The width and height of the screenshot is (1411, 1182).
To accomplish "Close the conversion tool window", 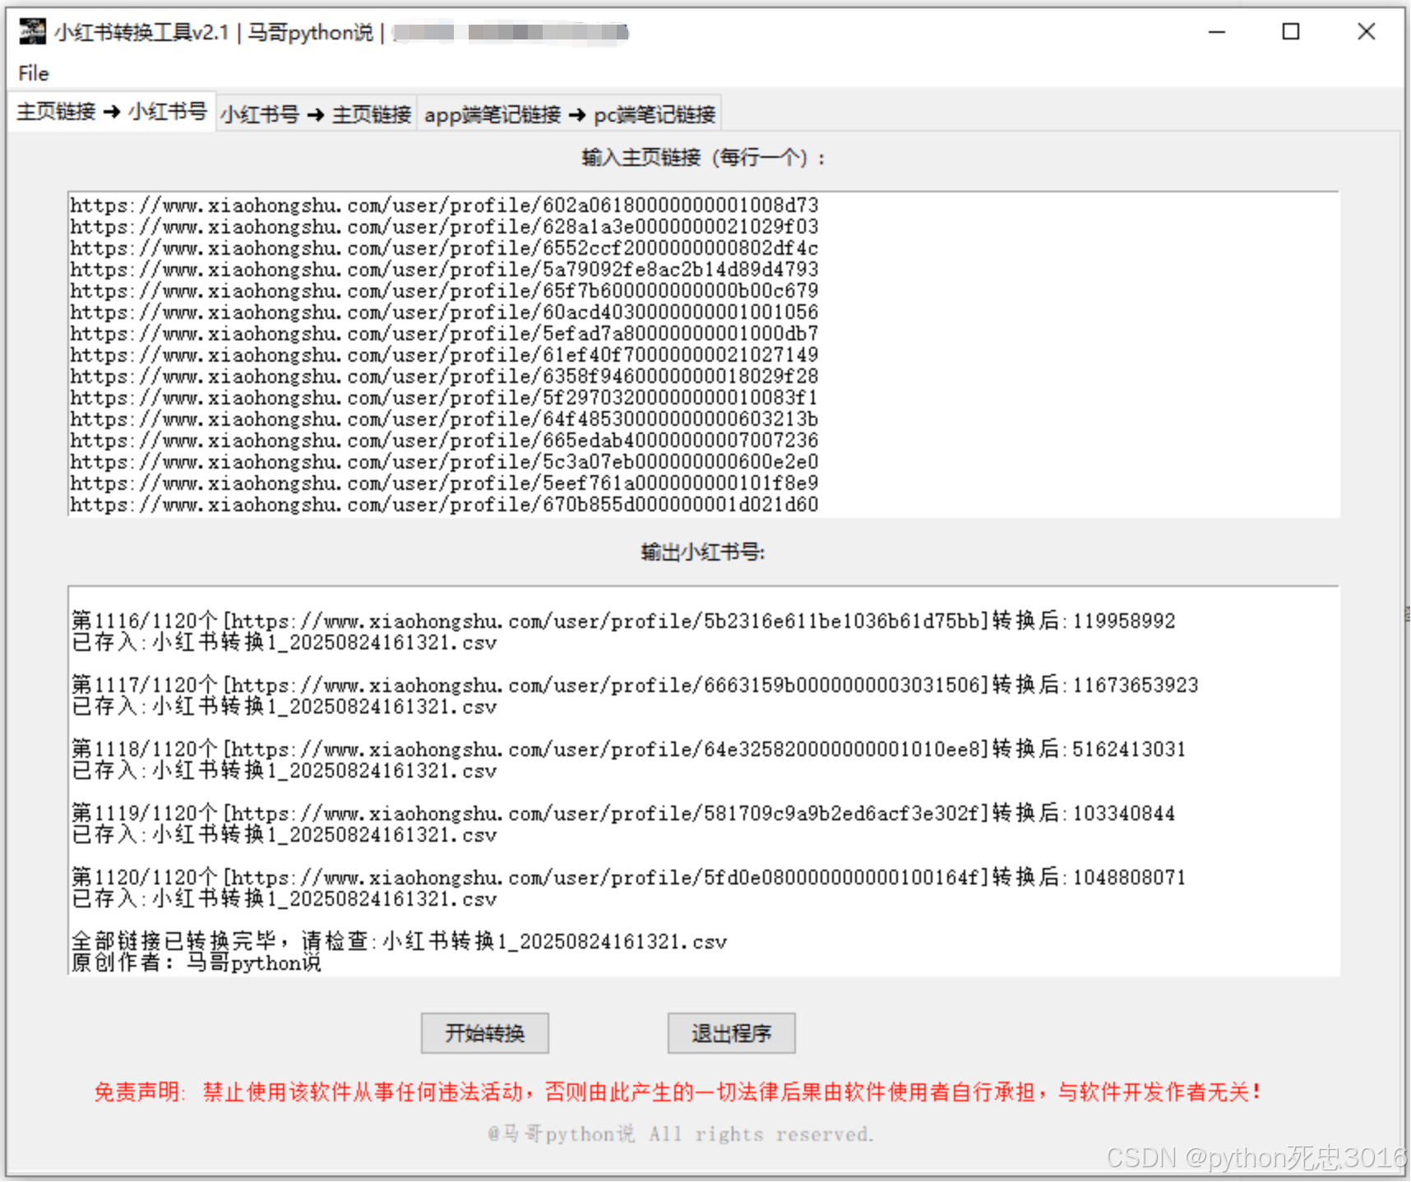I will 1366,31.
